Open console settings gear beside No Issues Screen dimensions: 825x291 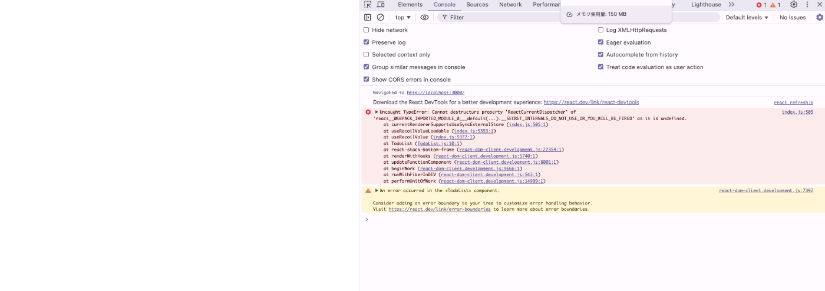(819, 18)
